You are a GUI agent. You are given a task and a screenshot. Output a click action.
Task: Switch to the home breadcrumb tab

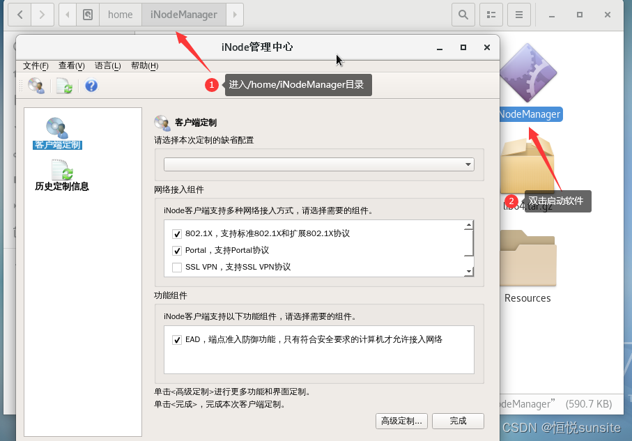120,14
